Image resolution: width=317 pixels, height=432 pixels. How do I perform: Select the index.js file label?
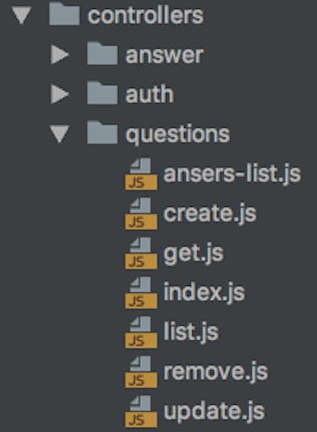click(x=204, y=293)
